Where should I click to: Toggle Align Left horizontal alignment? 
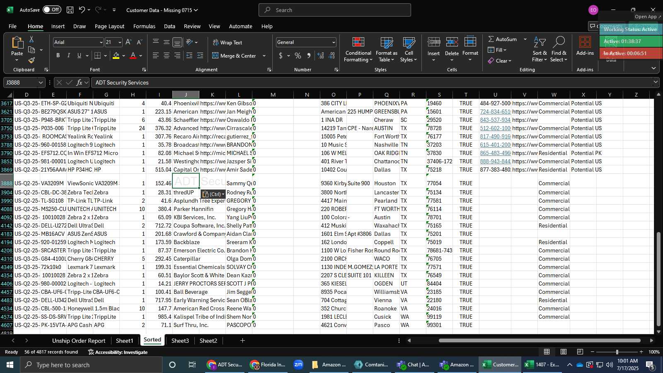pyautogui.click(x=156, y=56)
